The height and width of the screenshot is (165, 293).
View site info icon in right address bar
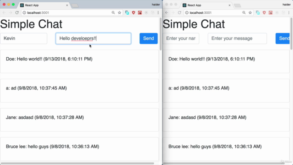click(x=187, y=13)
